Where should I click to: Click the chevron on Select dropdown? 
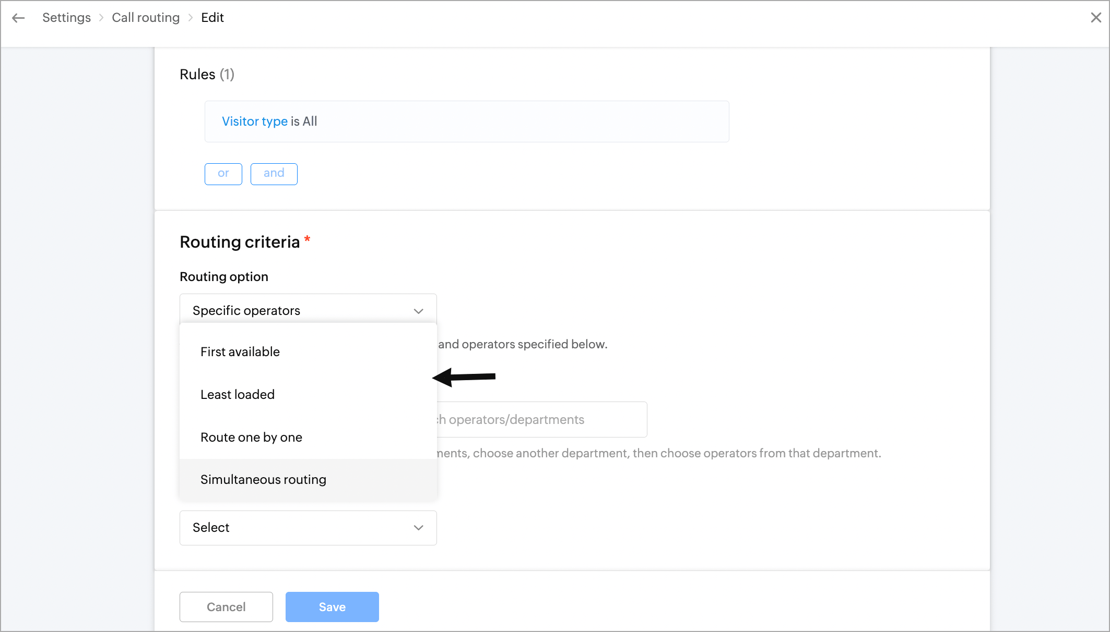pos(418,528)
